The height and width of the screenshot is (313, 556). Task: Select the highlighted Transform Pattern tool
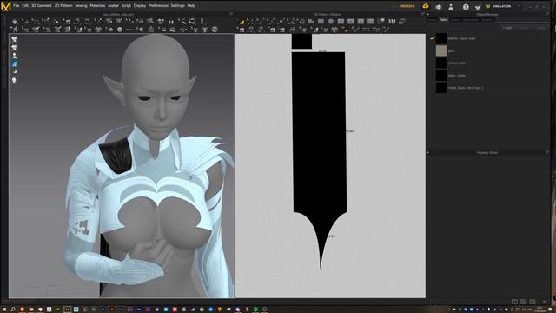[x=242, y=22]
